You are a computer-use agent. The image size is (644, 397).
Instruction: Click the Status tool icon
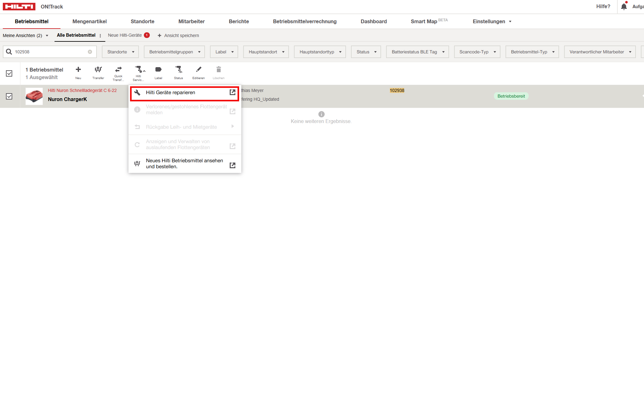[x=179, y=69]
